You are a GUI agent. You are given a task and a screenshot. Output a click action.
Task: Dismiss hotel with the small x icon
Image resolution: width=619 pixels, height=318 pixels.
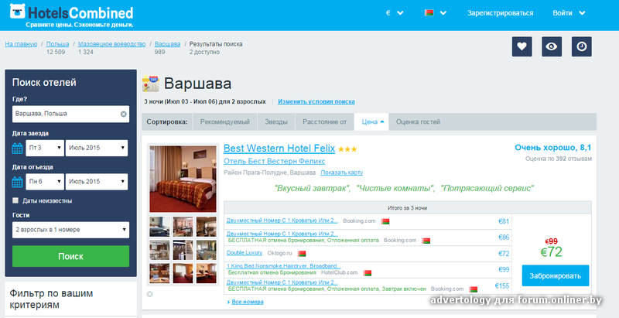click(149, 294)
